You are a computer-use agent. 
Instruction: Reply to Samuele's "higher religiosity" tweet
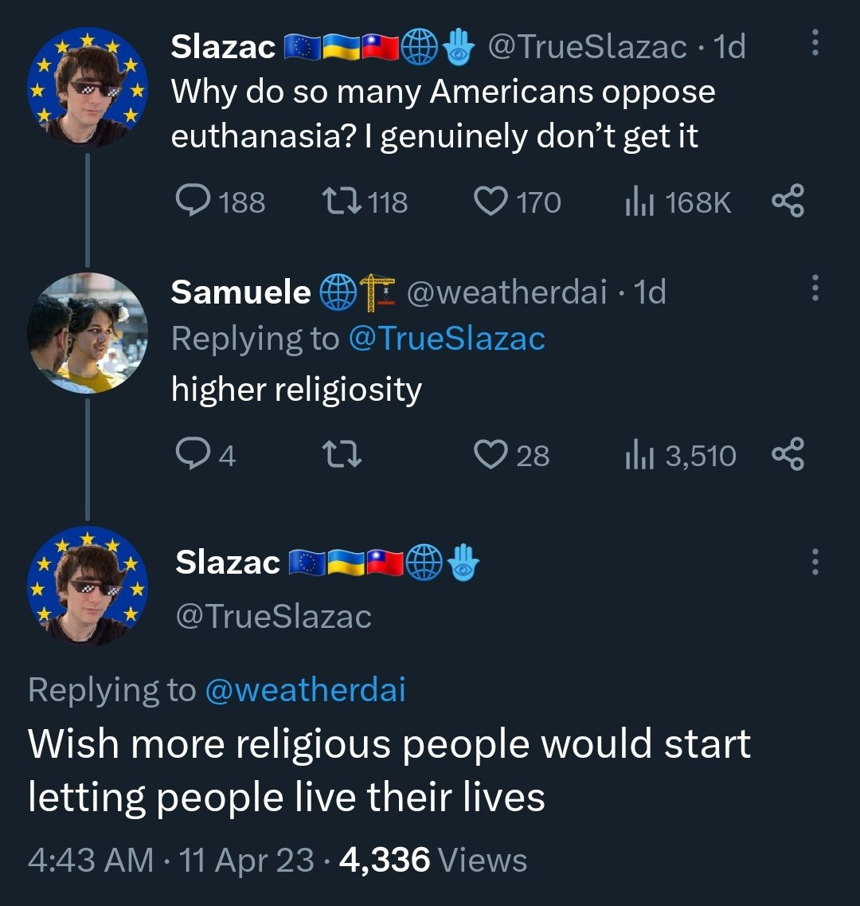tap(192, 455)
